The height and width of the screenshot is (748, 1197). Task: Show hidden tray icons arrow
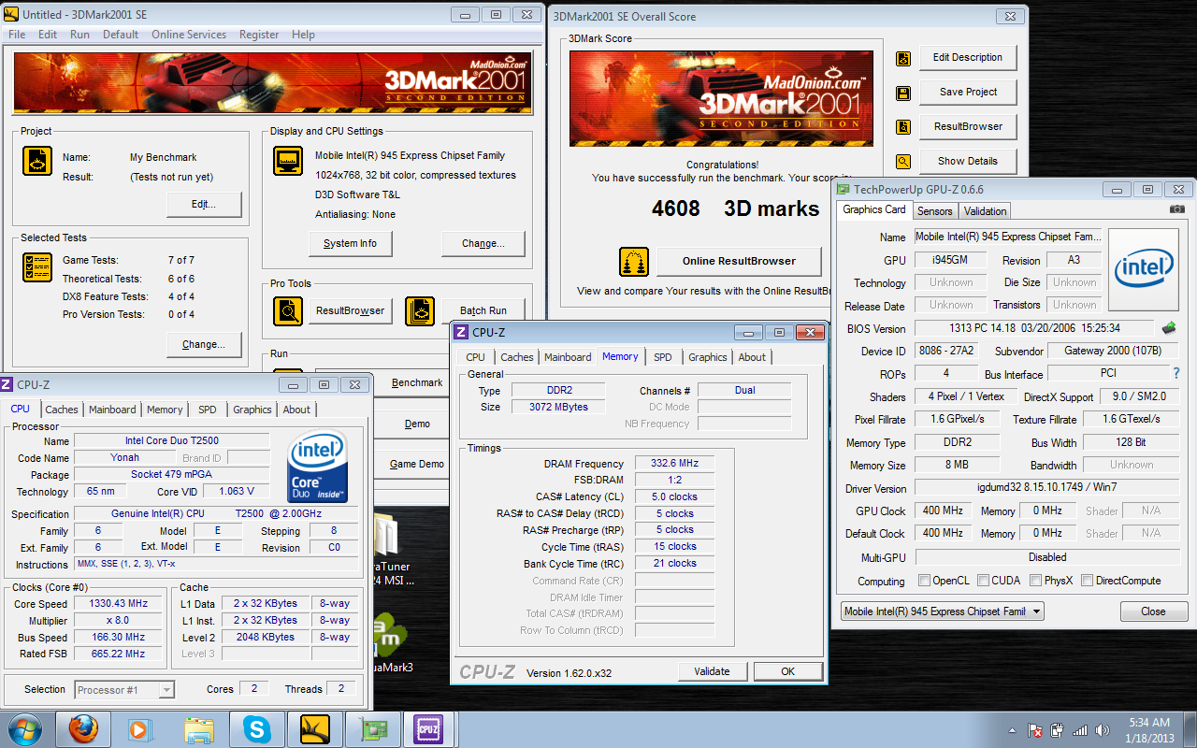[1014, 730]
